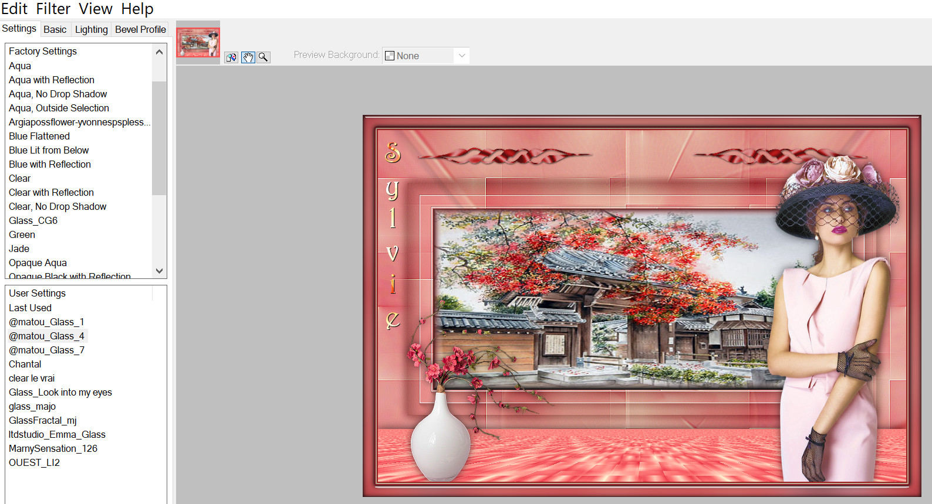Pick the Last Used user setting
The height and width of the screenshot is (504, 932).
[x=31, y=308]
